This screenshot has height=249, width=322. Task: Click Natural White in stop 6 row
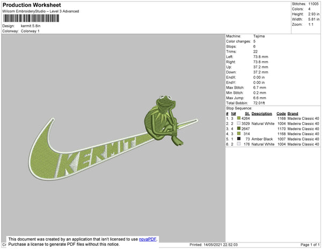pyautogui.click(x=263, y=144)
